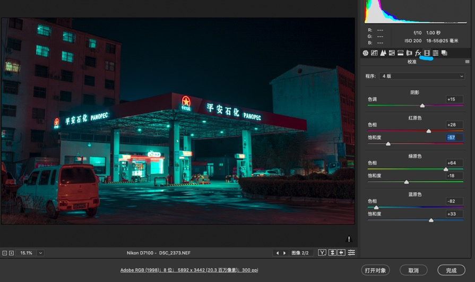Click the 绿原色 section heading
Screen dimensions: 475x282
pos(414,156)
